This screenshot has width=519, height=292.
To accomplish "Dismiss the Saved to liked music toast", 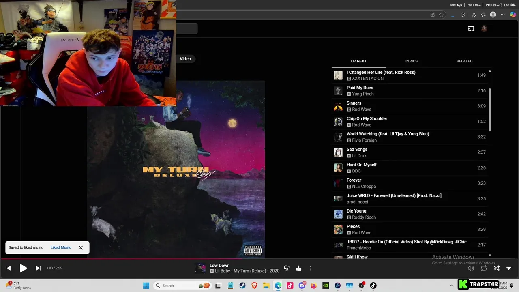I will pyautogui.click(x=81, y=247).
